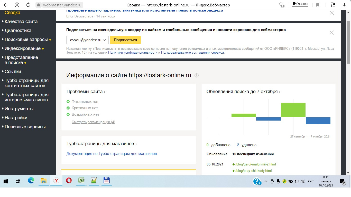The height and width of the screenshot is (197, 351).
Task: Open the Проблемы сайта section heading
Action: (x=86, y=92)
